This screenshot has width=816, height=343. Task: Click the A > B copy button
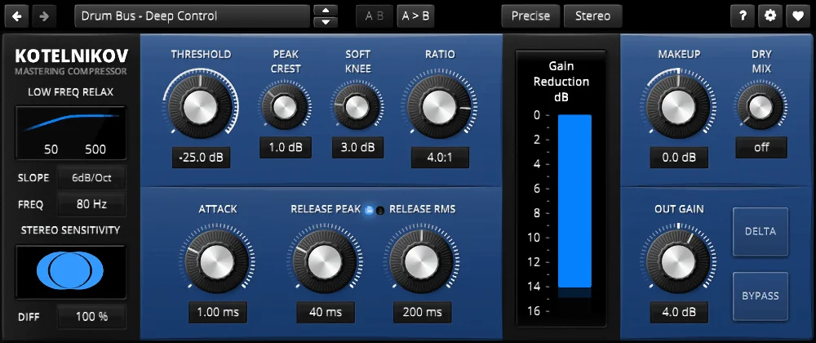click(415, 16)
